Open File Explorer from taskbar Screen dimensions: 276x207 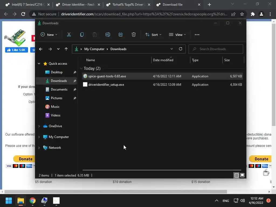point(20,201)
